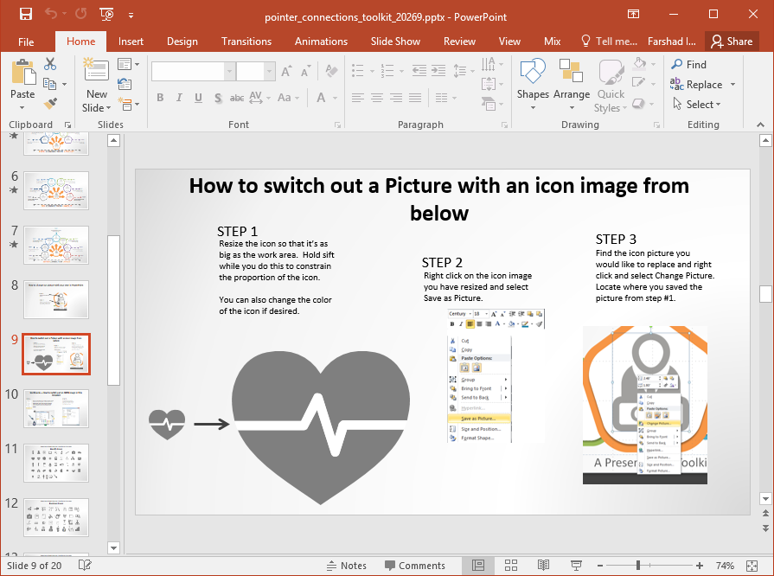Screen dimensions: 774x576
Task: Open Reading View from status bar
Action: click(543, 566)
